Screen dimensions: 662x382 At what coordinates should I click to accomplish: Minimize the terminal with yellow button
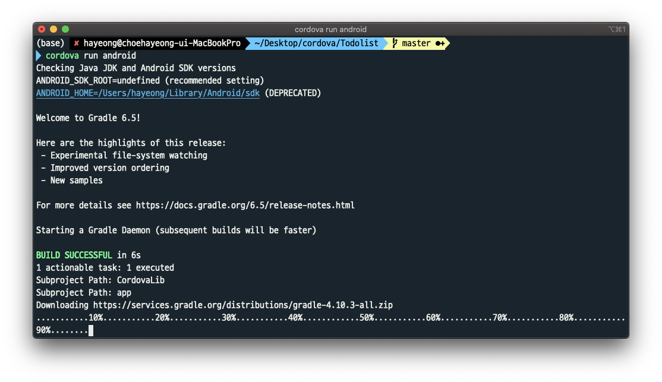click(x=53, y=29)
